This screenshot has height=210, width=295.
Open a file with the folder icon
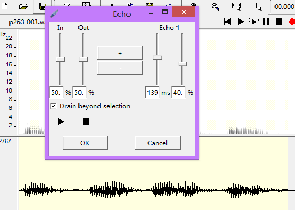(x=24, y=6)
